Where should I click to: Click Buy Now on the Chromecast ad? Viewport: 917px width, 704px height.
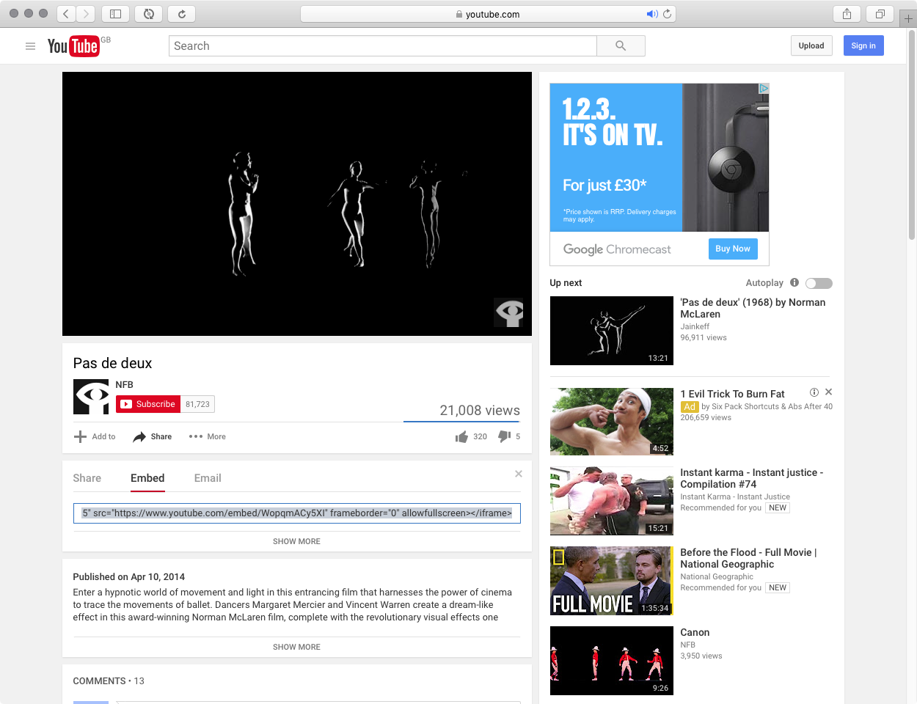tap(733, 249)
